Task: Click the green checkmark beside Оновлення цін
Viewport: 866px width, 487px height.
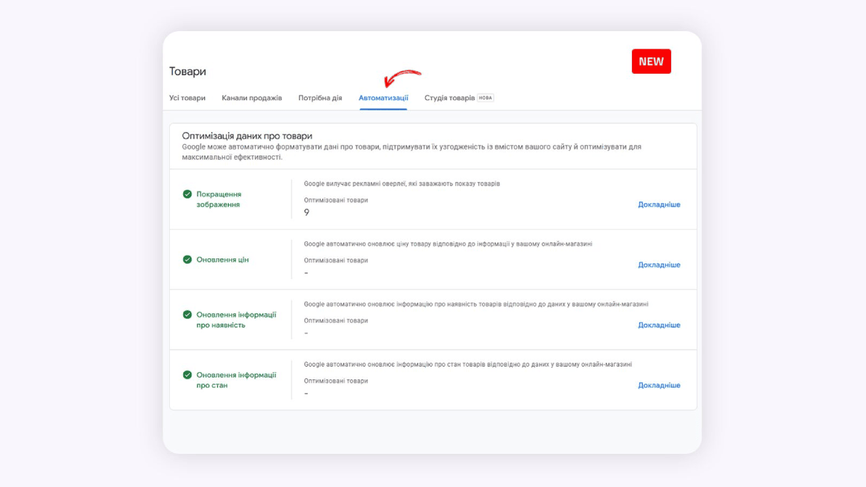Action: [x=187, y=260]
